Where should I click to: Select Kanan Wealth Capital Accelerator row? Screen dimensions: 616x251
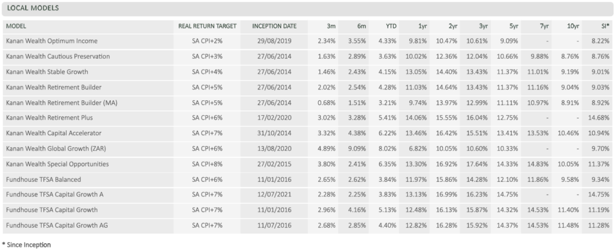coord(308,133)
